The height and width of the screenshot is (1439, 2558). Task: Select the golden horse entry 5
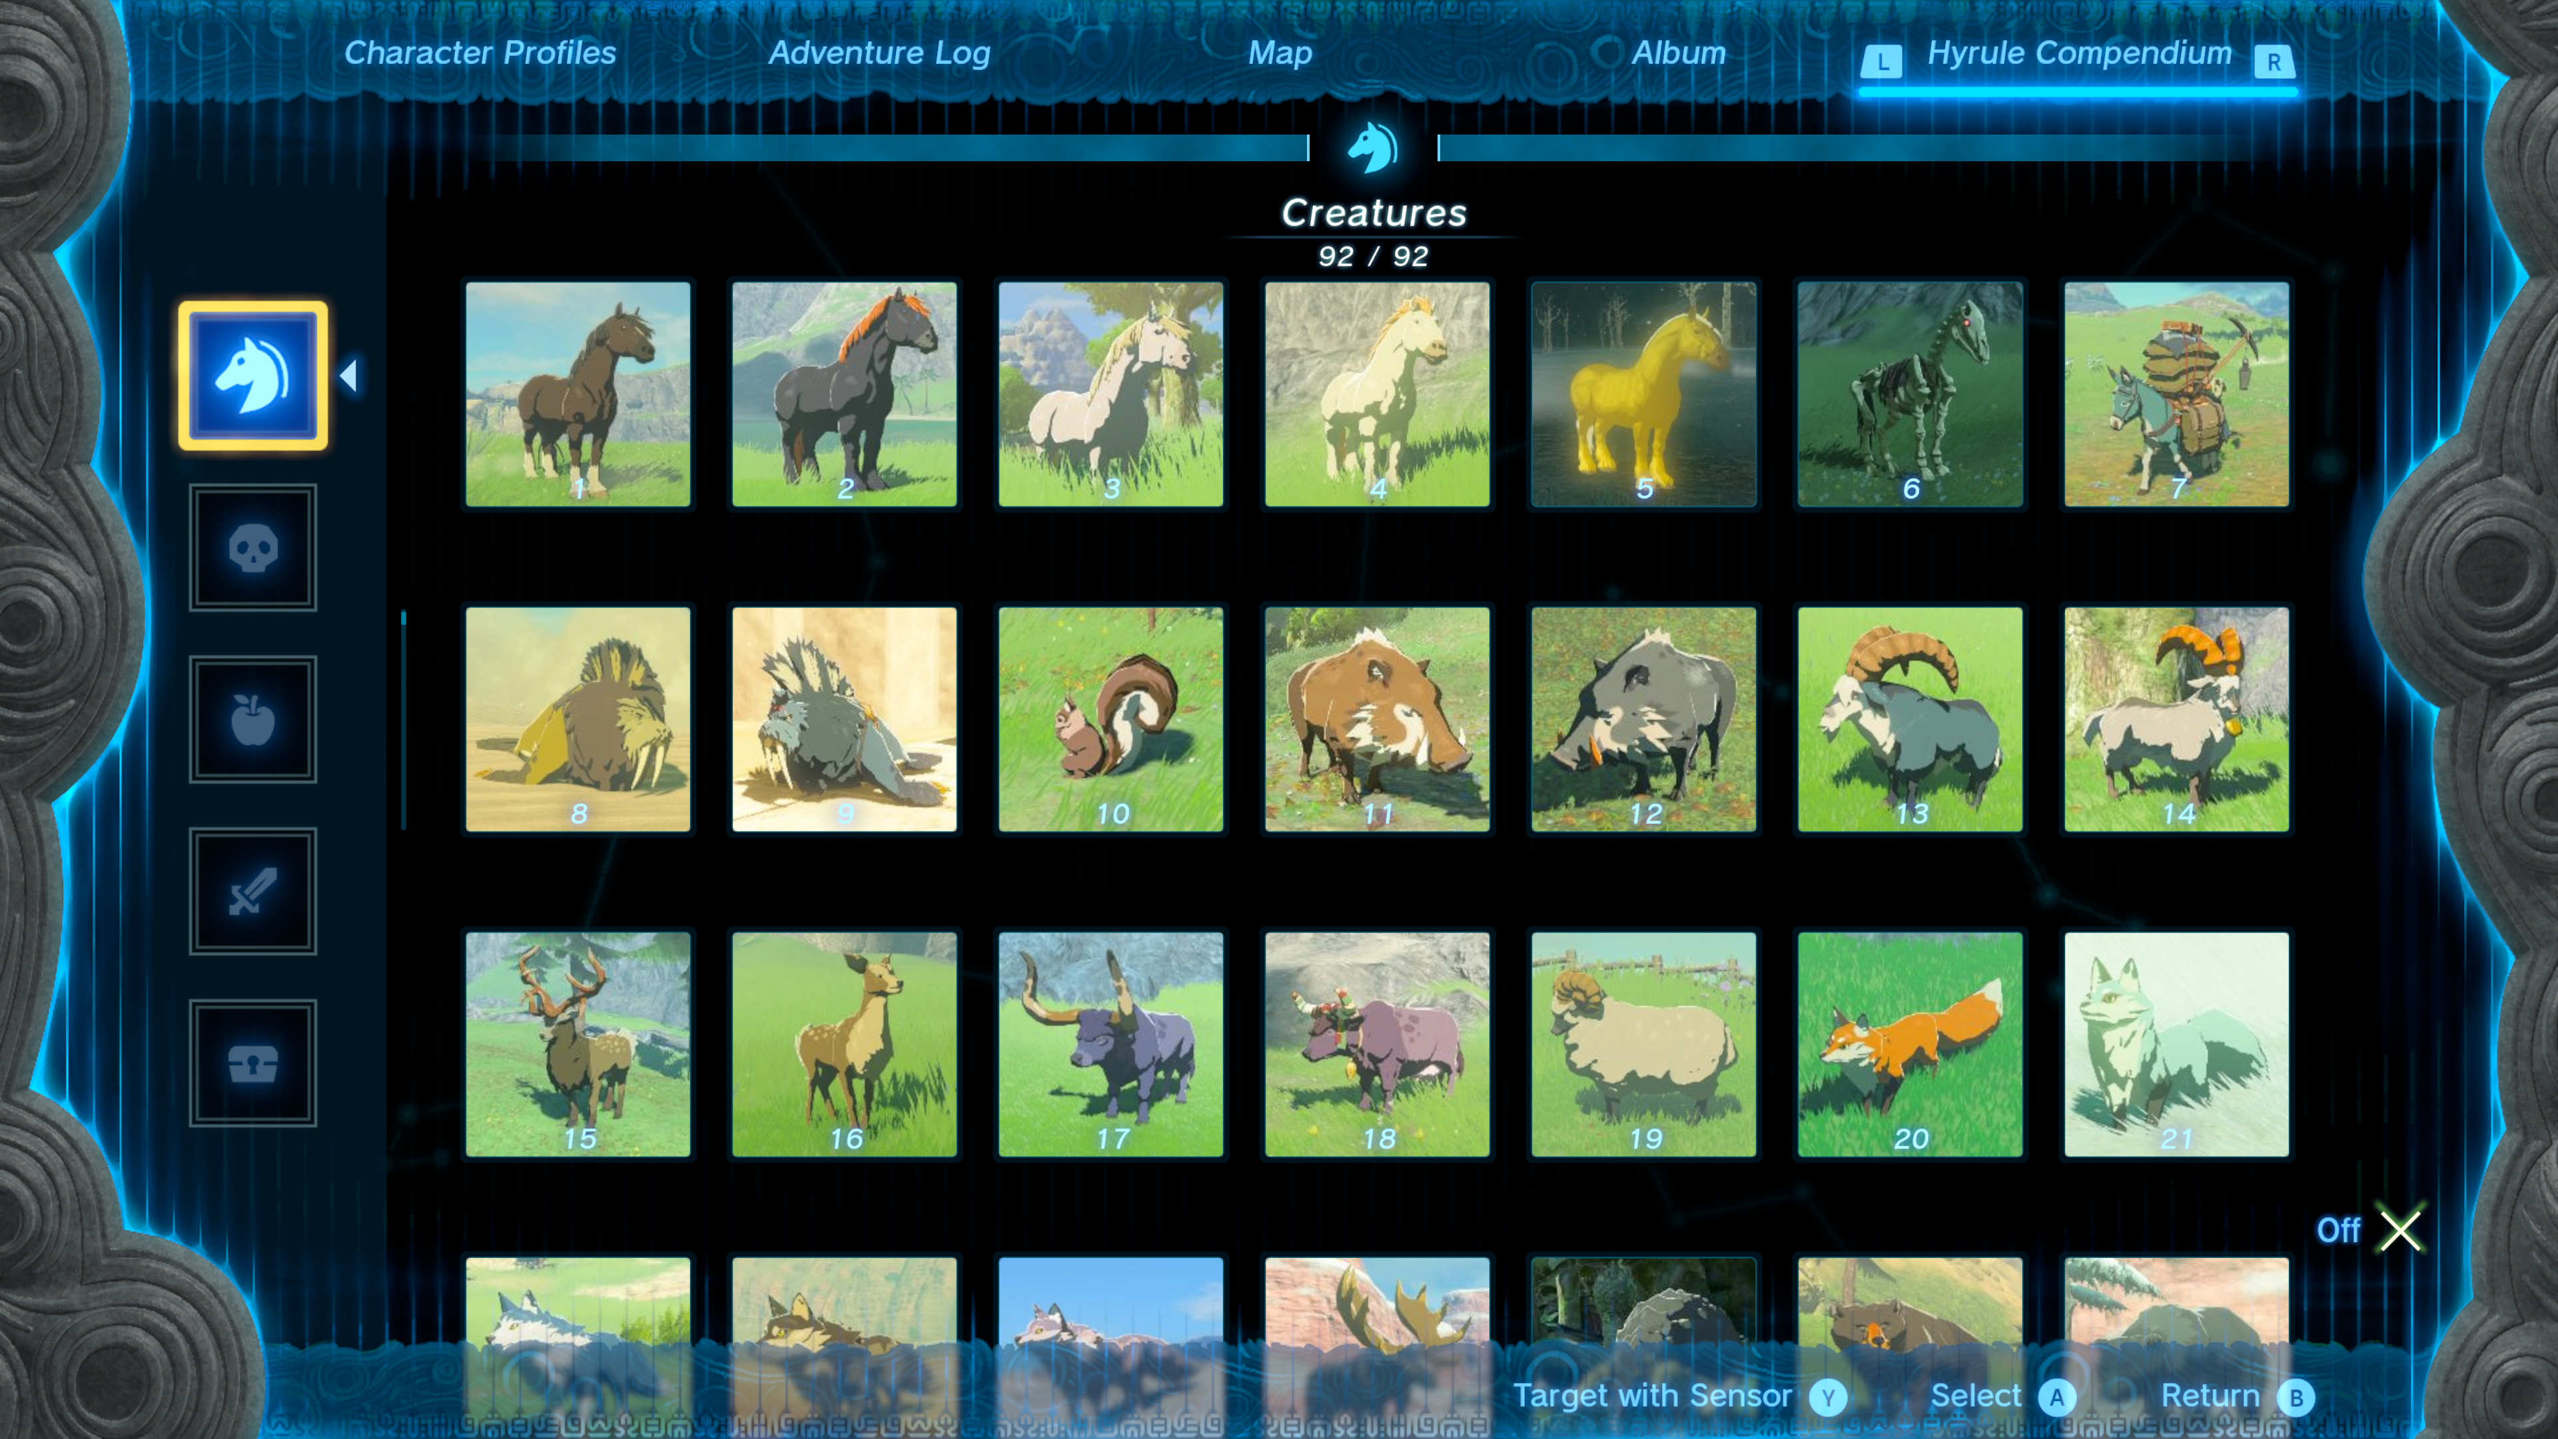[x=1643, y=394]
